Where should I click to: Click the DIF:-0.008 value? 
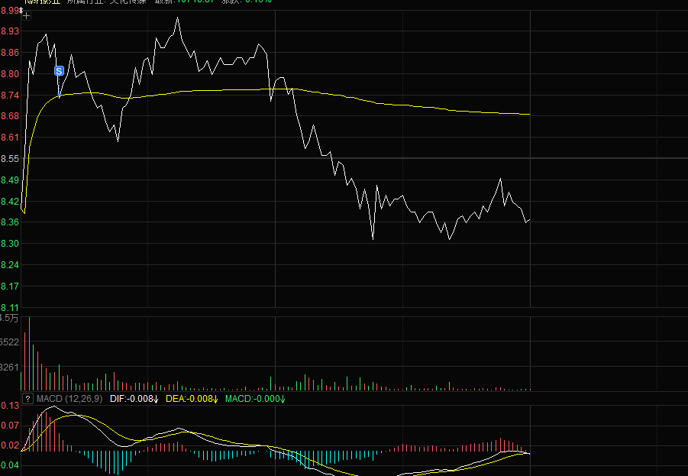(134, 399)
